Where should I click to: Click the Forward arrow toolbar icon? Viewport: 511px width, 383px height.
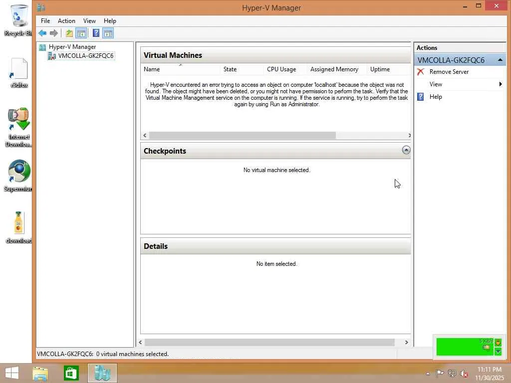(x=54, y=33)
